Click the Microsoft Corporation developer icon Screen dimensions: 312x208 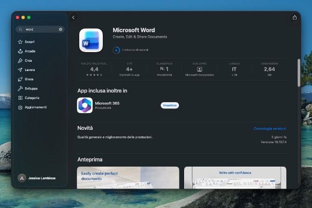[199, 69]
